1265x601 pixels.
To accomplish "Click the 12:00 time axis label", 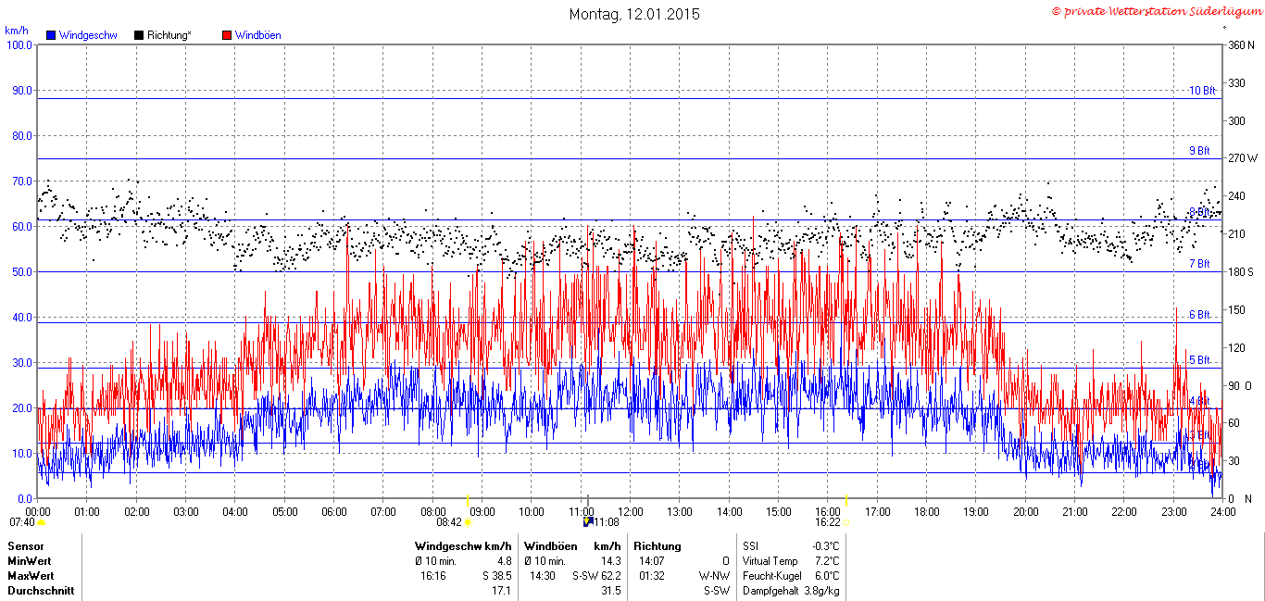I will coord(631,511).
